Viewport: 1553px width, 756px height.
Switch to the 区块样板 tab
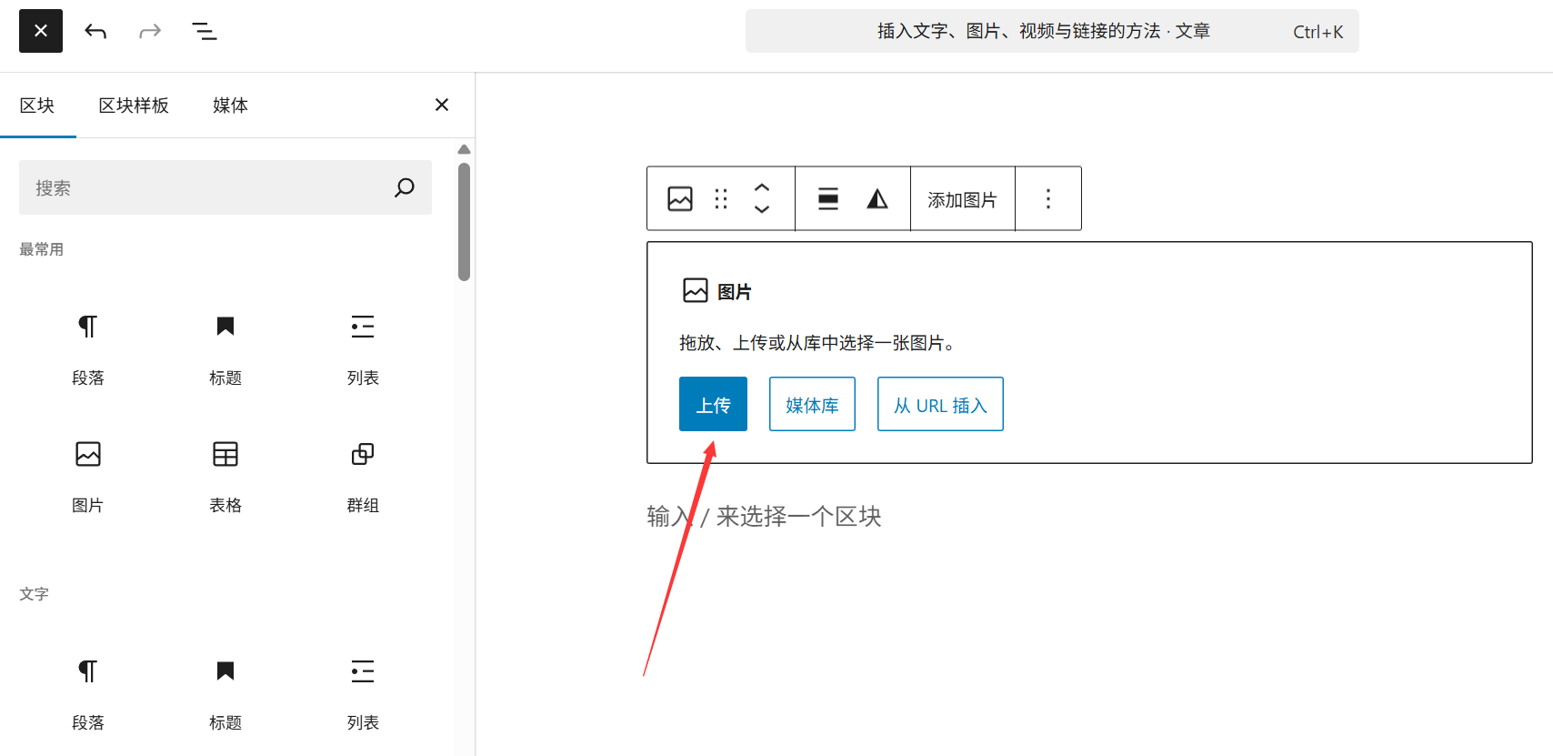coord(134,106)
